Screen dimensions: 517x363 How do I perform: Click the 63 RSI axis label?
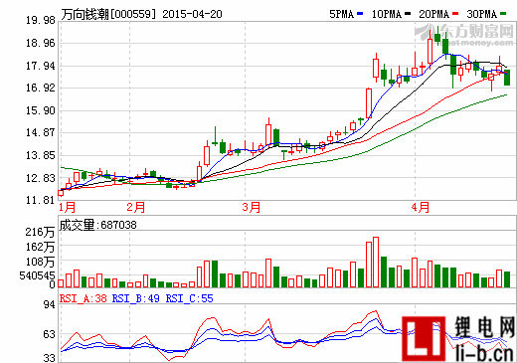tap(50, 334)
